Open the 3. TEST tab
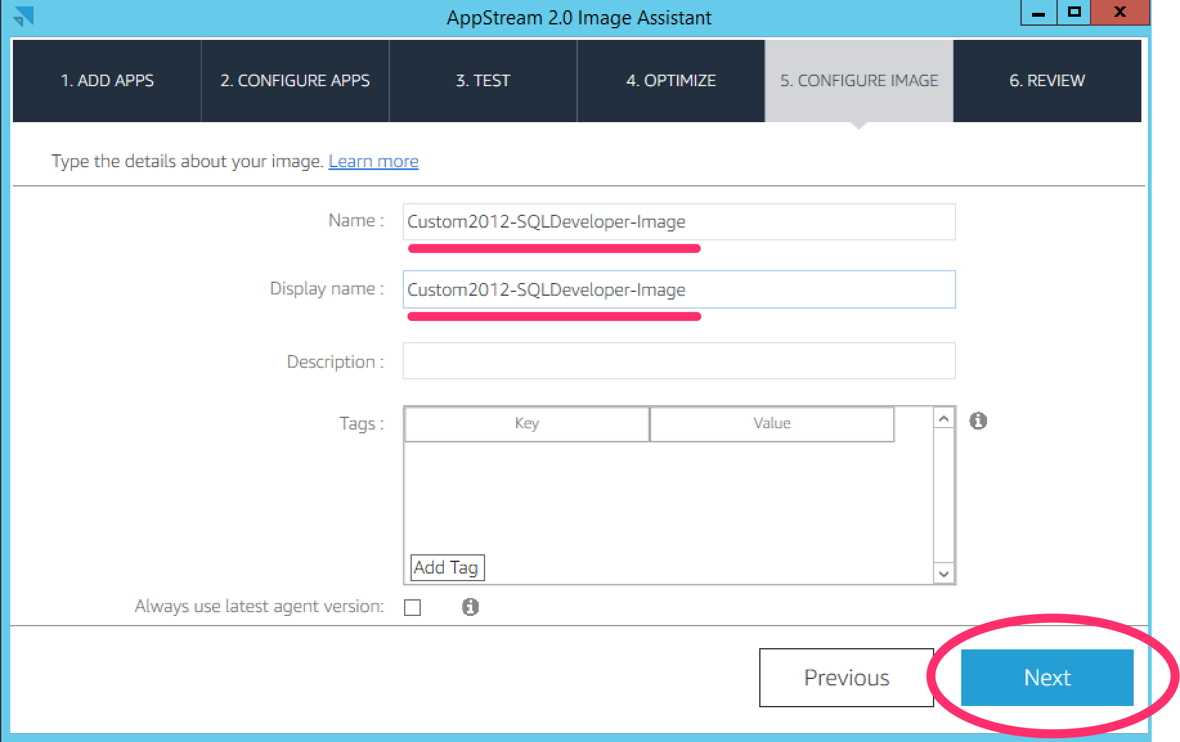The height and width of the screenshot is (742, 1180). click(483, 81)
